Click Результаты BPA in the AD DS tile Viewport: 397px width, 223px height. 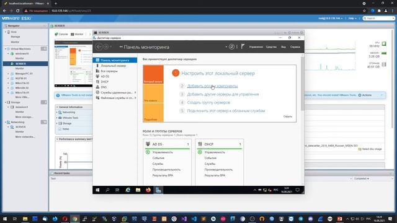click(163, 175)
